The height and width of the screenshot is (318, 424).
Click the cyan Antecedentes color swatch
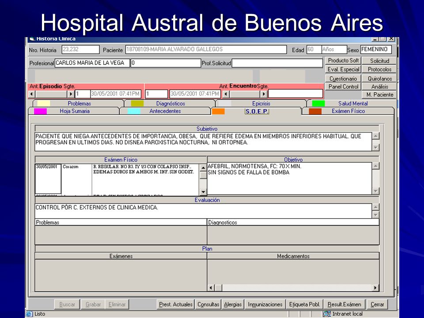coord(134,111)
